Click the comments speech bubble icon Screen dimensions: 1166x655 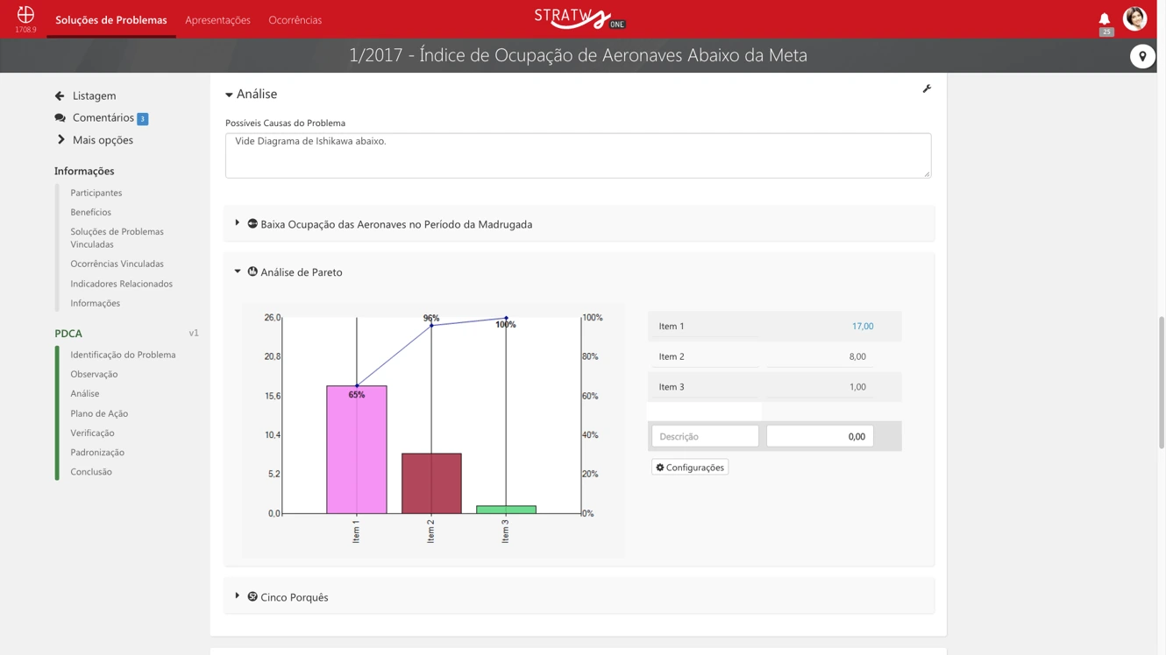point(60,117)
